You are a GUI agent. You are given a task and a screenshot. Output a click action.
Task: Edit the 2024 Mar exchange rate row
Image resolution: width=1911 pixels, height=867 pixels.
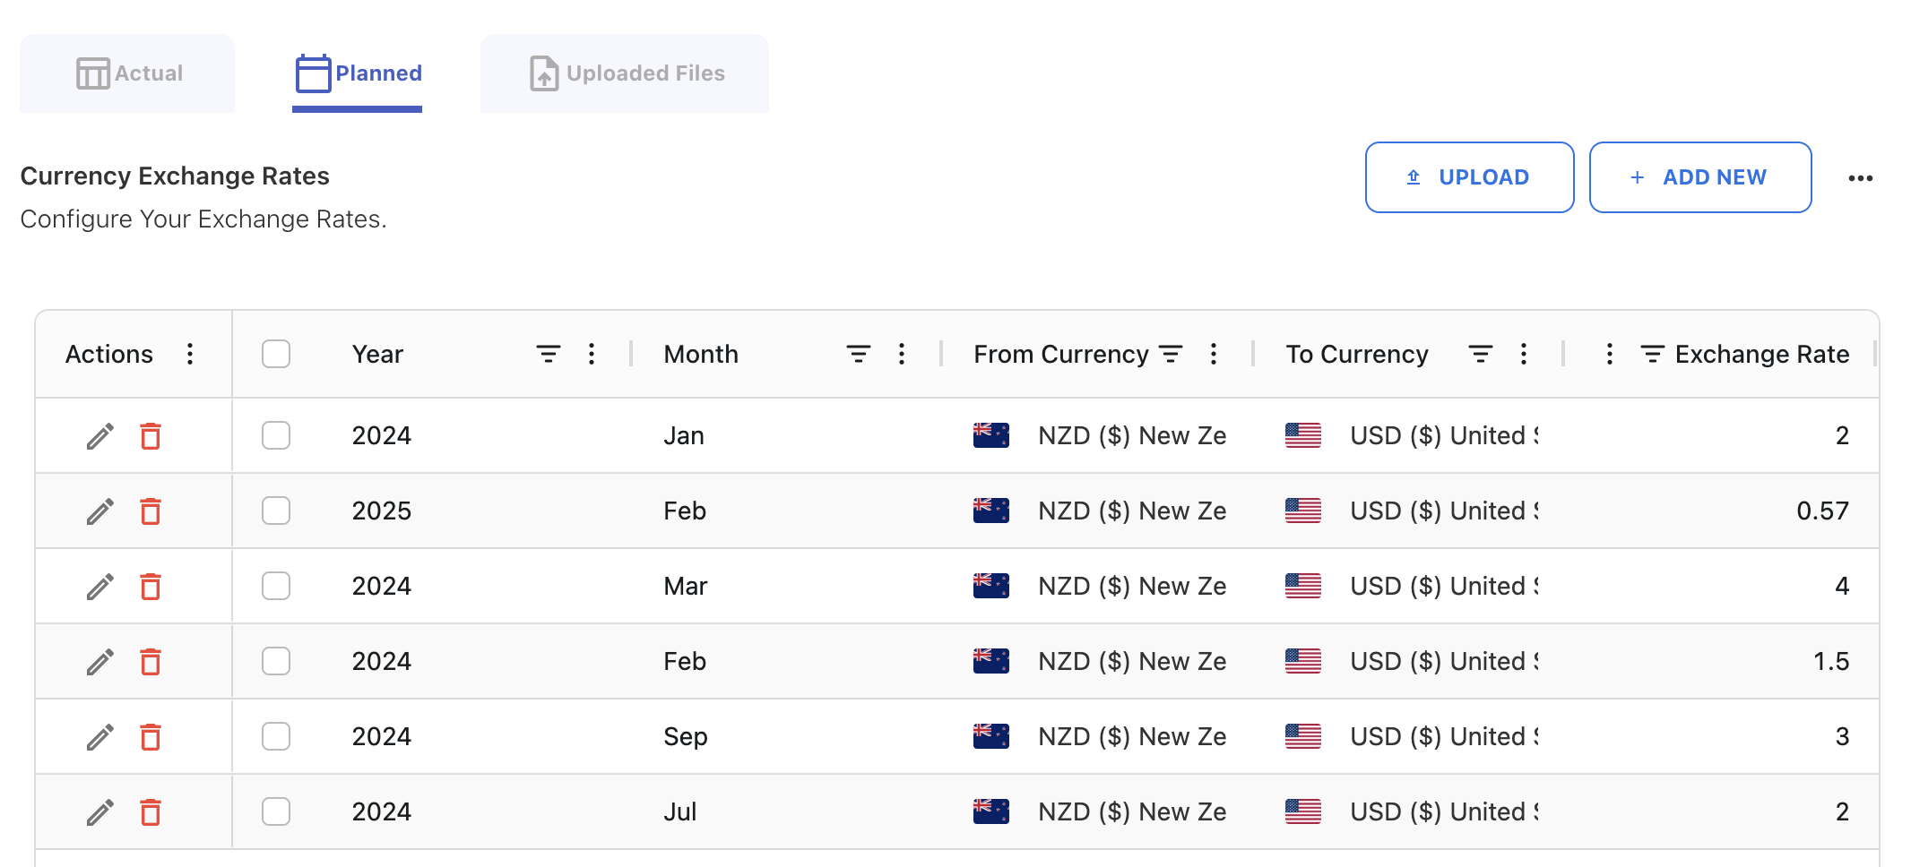99,587
